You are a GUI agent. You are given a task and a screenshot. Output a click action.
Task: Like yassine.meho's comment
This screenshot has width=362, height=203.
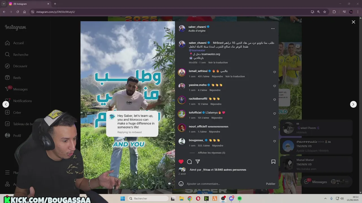coord(274,86)
